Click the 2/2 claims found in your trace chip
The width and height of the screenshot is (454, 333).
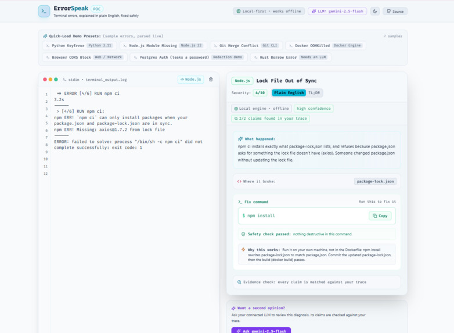coord(271,118)
